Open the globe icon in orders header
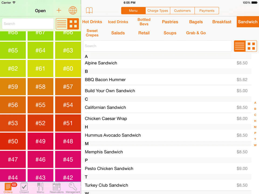The height and width of the screenshot is (194, 259). coord(73,11)
